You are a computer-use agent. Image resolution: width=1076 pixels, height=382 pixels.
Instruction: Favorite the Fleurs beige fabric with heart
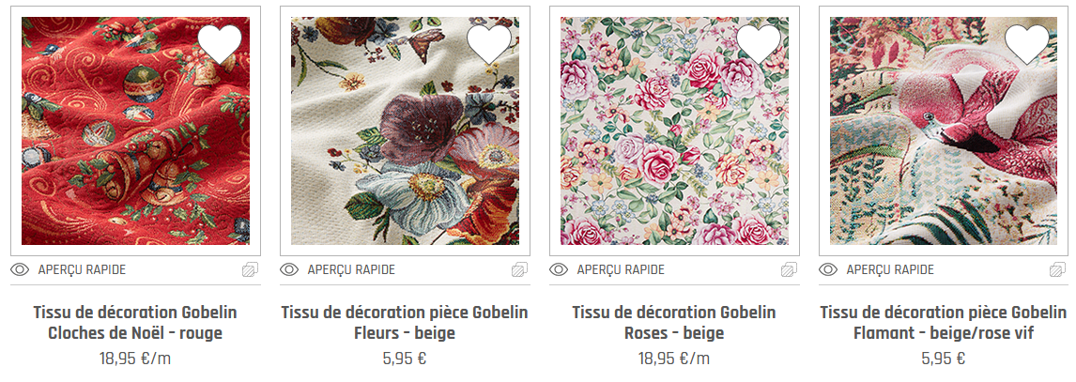click(489, 43)
